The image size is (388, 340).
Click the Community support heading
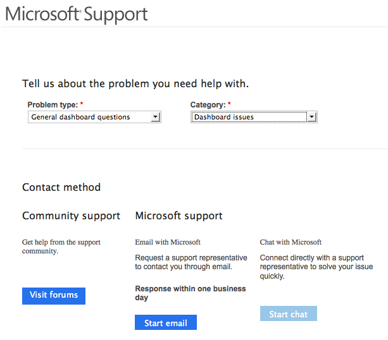(x=71, y=216)
